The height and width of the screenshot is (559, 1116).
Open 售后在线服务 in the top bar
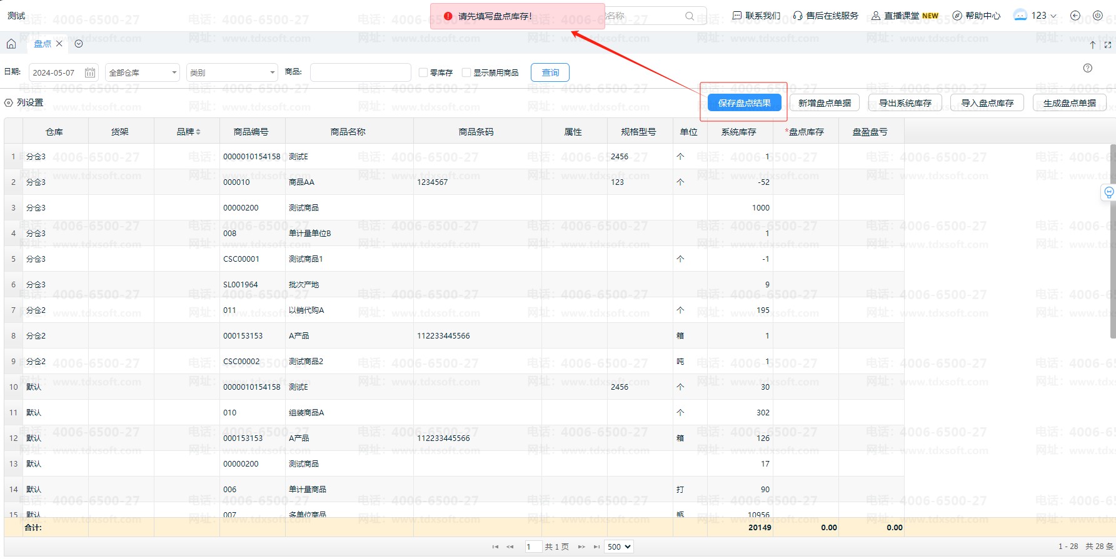pos(826,16)
